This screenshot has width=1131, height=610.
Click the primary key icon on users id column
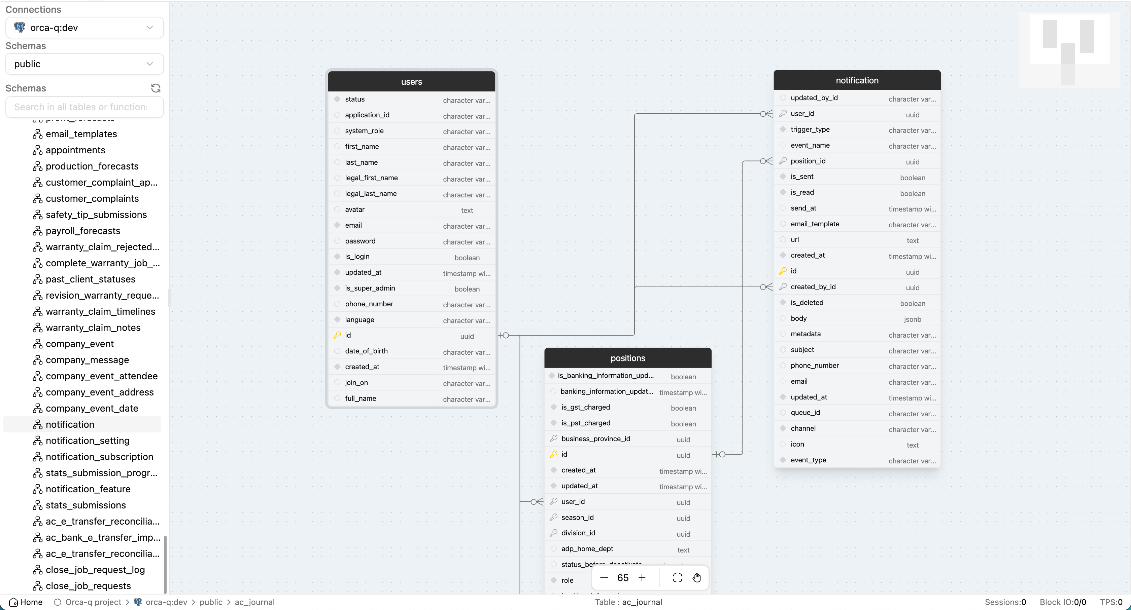tap(337, 335)
